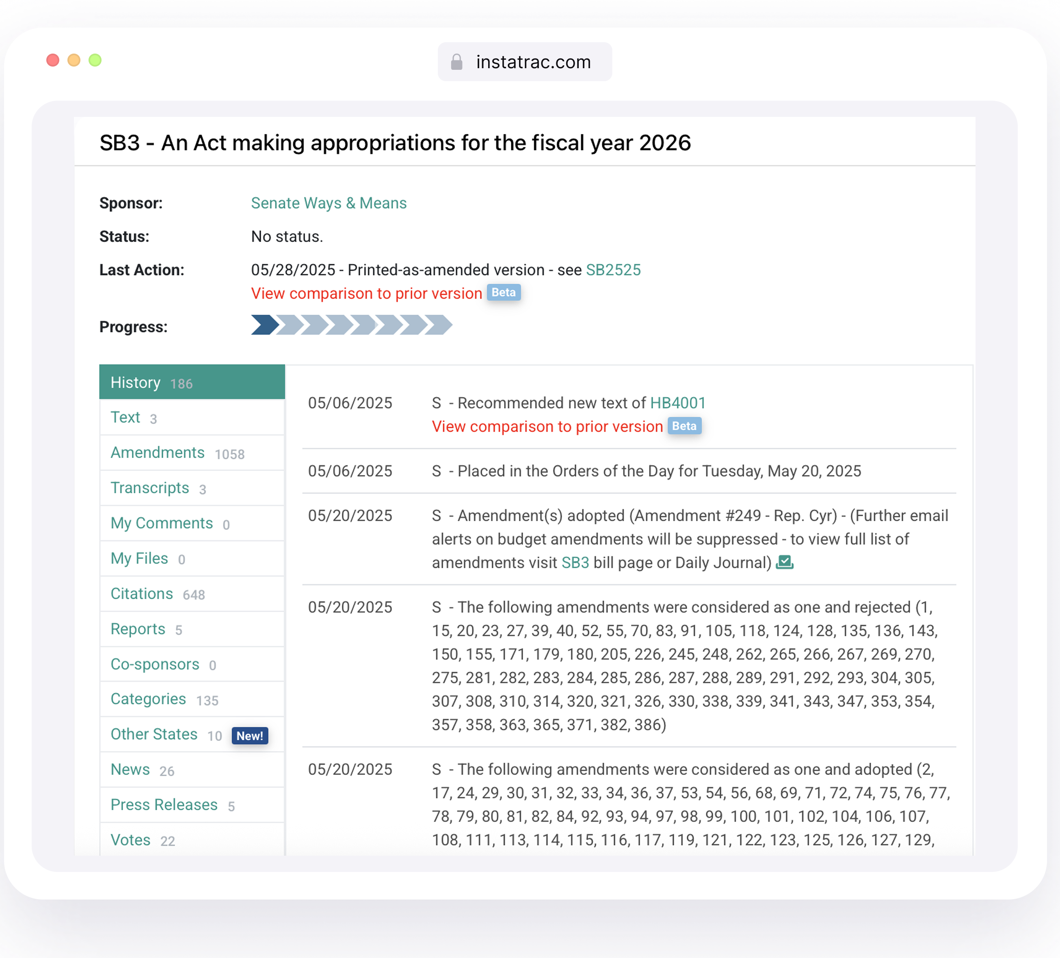Open the Categories tab
Image resolution: width=1060 pixels, height=958 pixels.
(192, 699)
